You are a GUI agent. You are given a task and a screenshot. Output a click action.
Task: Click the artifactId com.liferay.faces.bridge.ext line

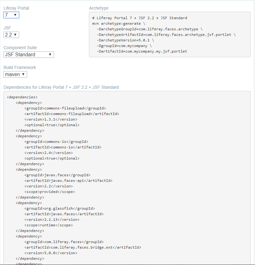click(83, 248)
